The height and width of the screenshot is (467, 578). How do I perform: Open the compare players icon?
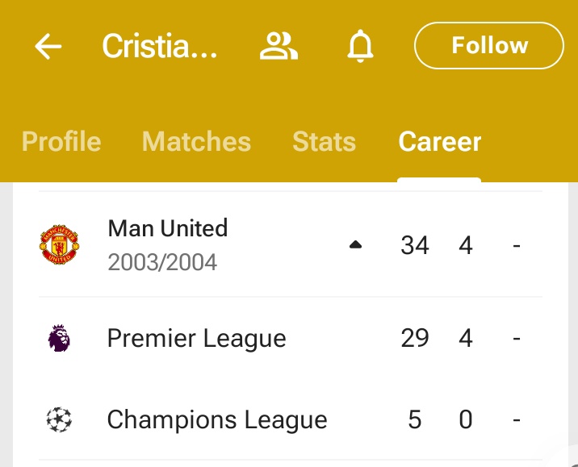coord(279,46)
